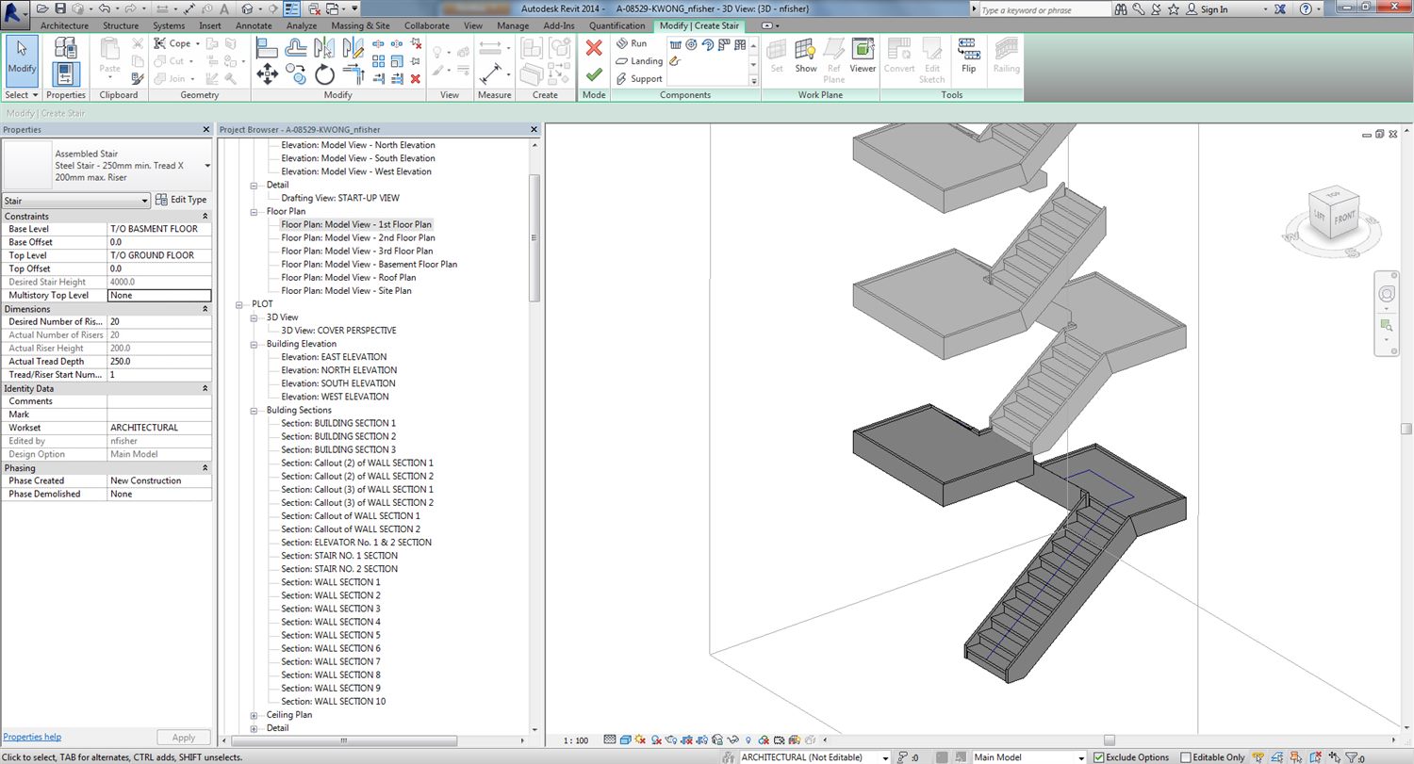This screenshot has width=1414, height=764.
Task: Click the Detail Level icon in view control bar
Action: [610, 740]
